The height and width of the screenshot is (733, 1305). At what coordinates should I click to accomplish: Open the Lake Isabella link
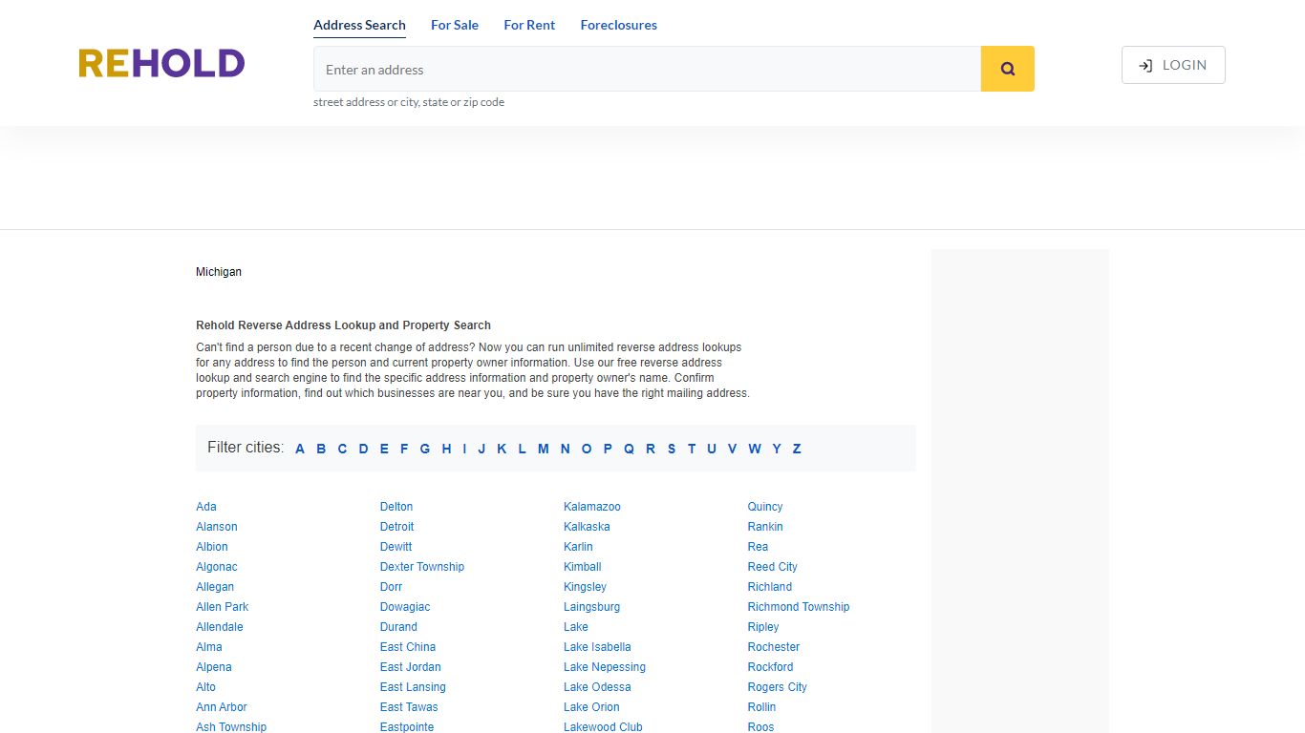tap(597, 647)
